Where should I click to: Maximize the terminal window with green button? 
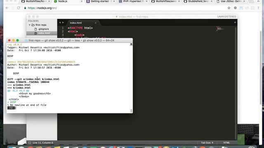[17, 40]
